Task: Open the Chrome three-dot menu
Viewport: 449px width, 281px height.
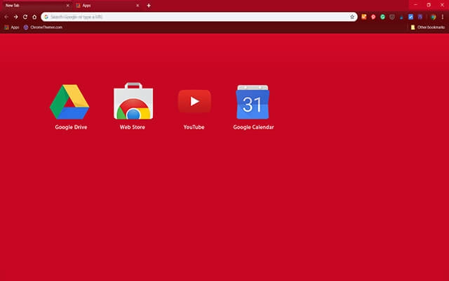Action: point(443,17)
